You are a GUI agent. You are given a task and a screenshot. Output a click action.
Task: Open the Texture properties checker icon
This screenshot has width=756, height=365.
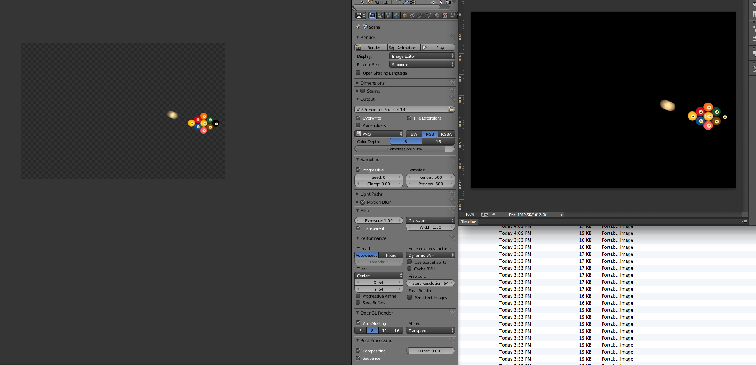coord(445,15)
